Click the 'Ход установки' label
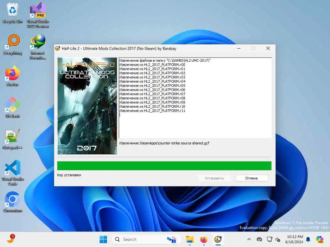The image size is (330, 247). pos(69,175)
